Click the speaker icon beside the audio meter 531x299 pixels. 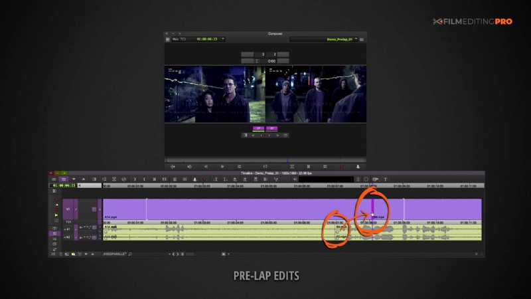click(295, 179)
